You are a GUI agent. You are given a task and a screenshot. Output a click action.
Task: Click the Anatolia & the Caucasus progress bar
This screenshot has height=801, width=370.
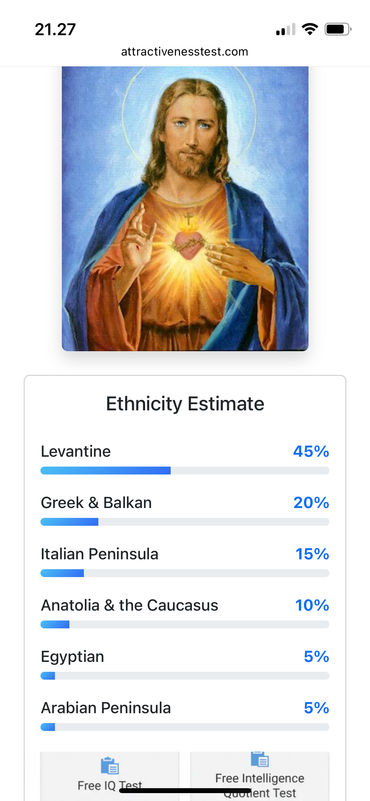pos(185,624)
